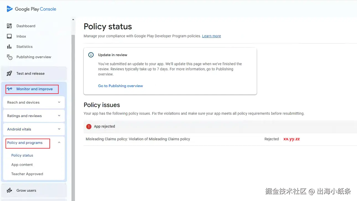
Task: Click the Policy issues section heading
Action: 102,105
